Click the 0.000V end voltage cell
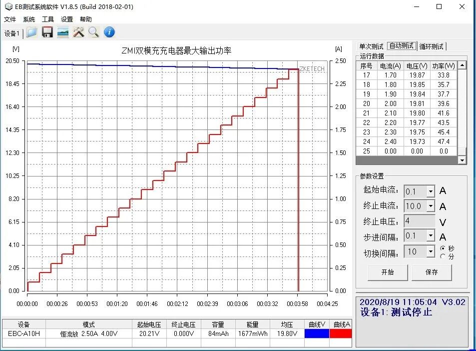Image resolution: width=476 pixels, height=351 pixels. pyautogui.click(x=183, y=333)
